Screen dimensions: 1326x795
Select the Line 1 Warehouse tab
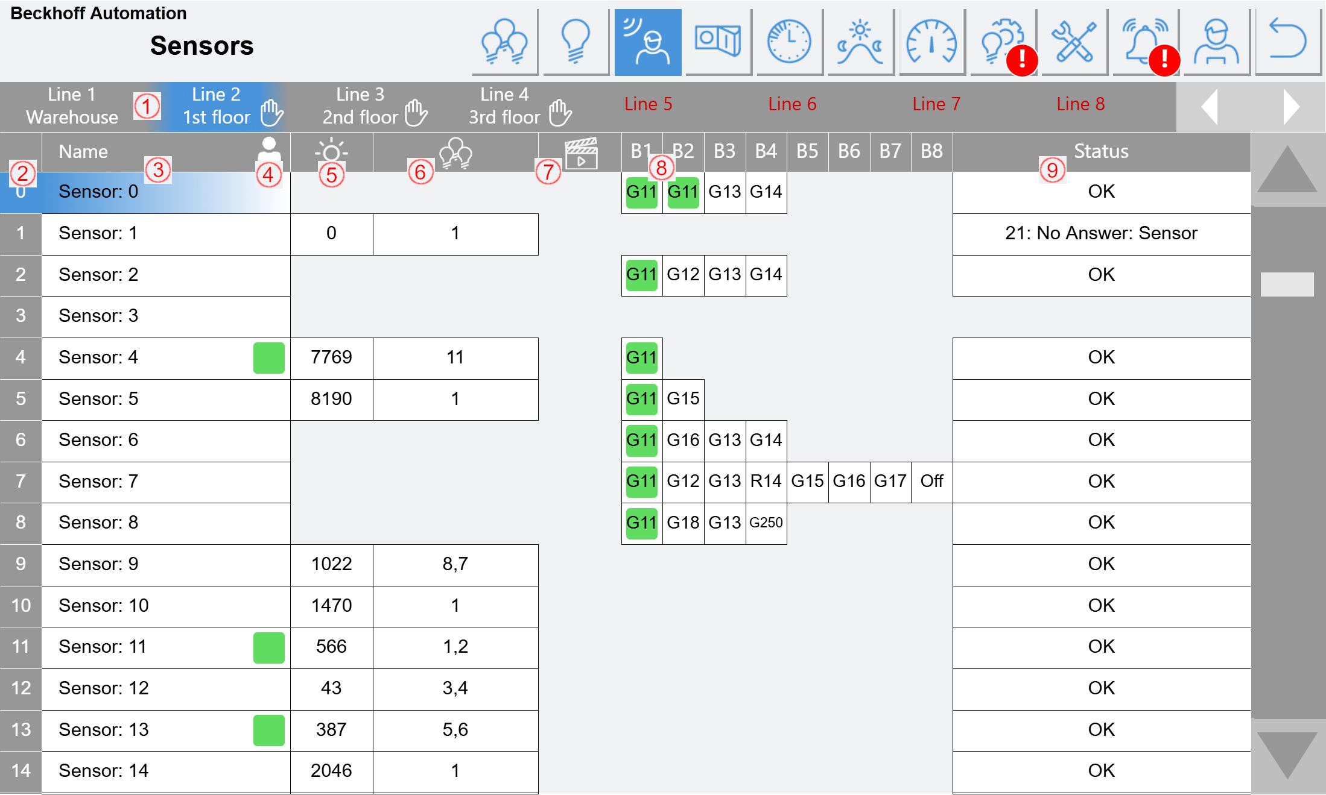(72, 106)
